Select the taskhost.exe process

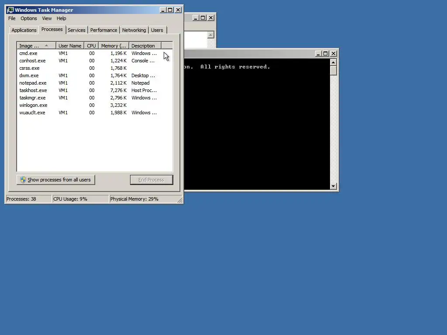click(x=95, y=90)
